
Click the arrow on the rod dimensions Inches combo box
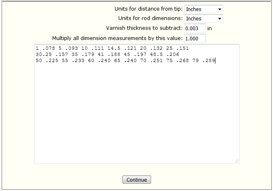point(220,19)
